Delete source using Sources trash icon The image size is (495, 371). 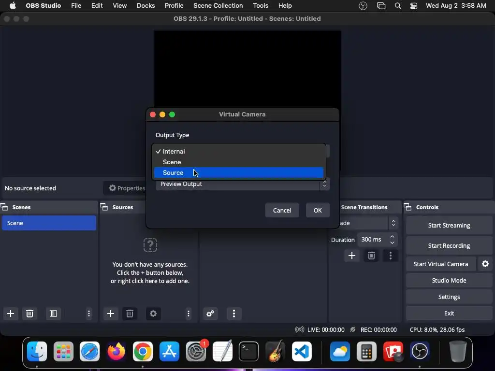(x=130, y=314)
